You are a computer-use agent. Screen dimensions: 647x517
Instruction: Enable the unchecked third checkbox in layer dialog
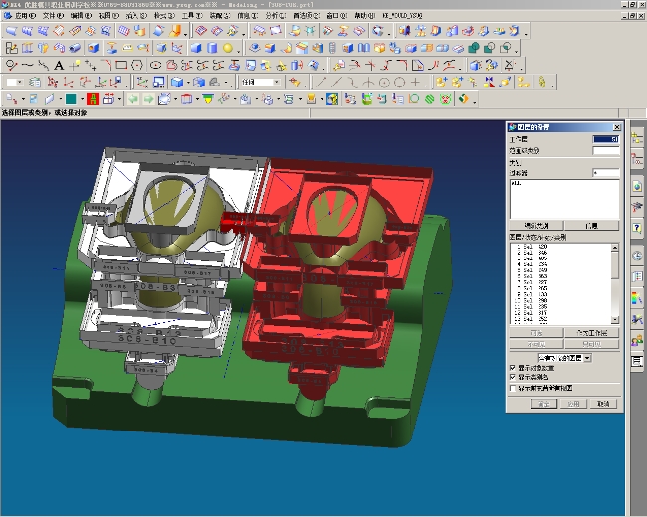coord(513,388)
